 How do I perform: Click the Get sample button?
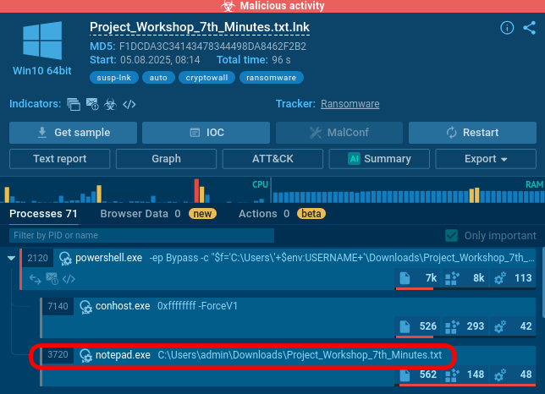(x=72, y=133)
